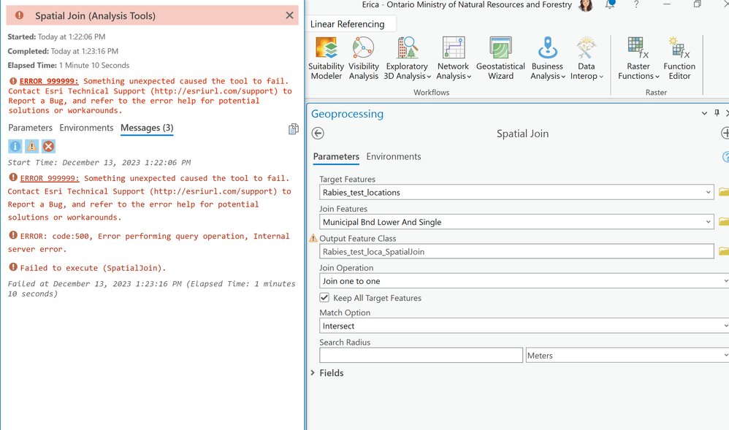Click Output Feature Class warning icon
Image resolution: width=729 pixels, height=430 pixels.
(313, 238)
